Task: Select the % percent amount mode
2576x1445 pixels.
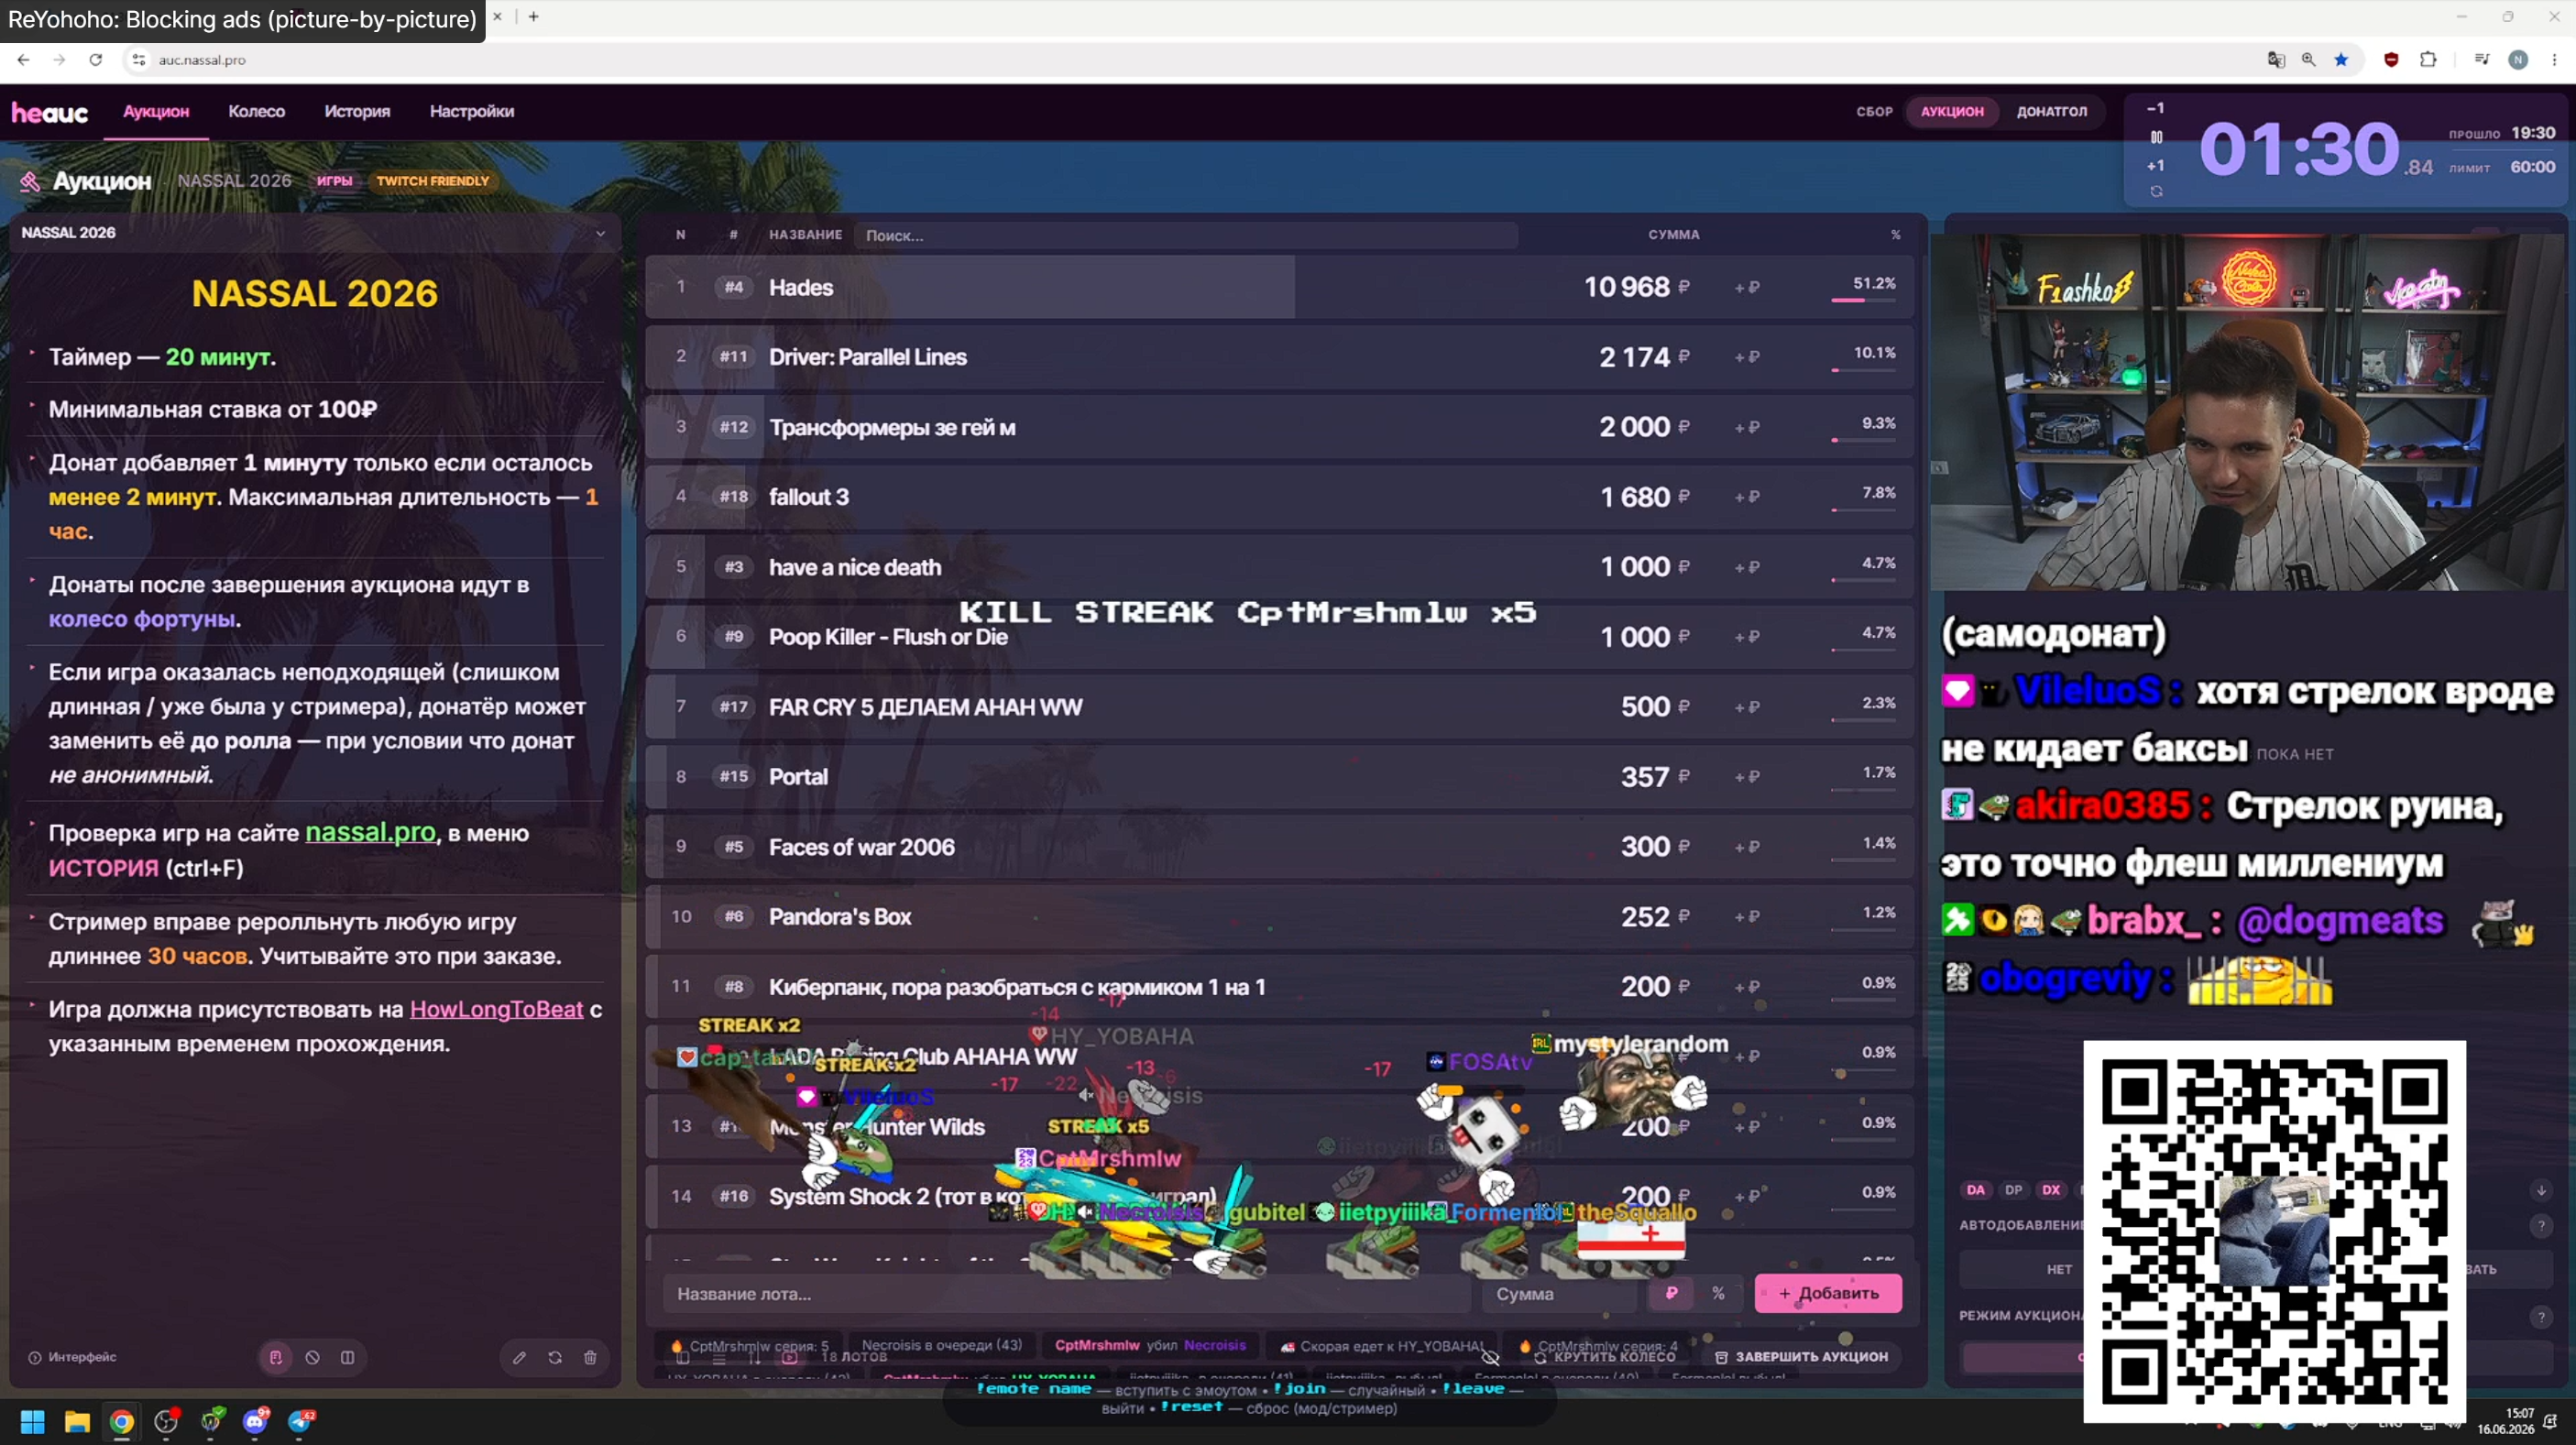Action: 1718,1294
